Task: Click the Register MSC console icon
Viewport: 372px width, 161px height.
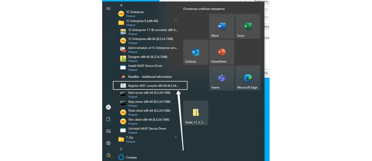Action: 123,86
